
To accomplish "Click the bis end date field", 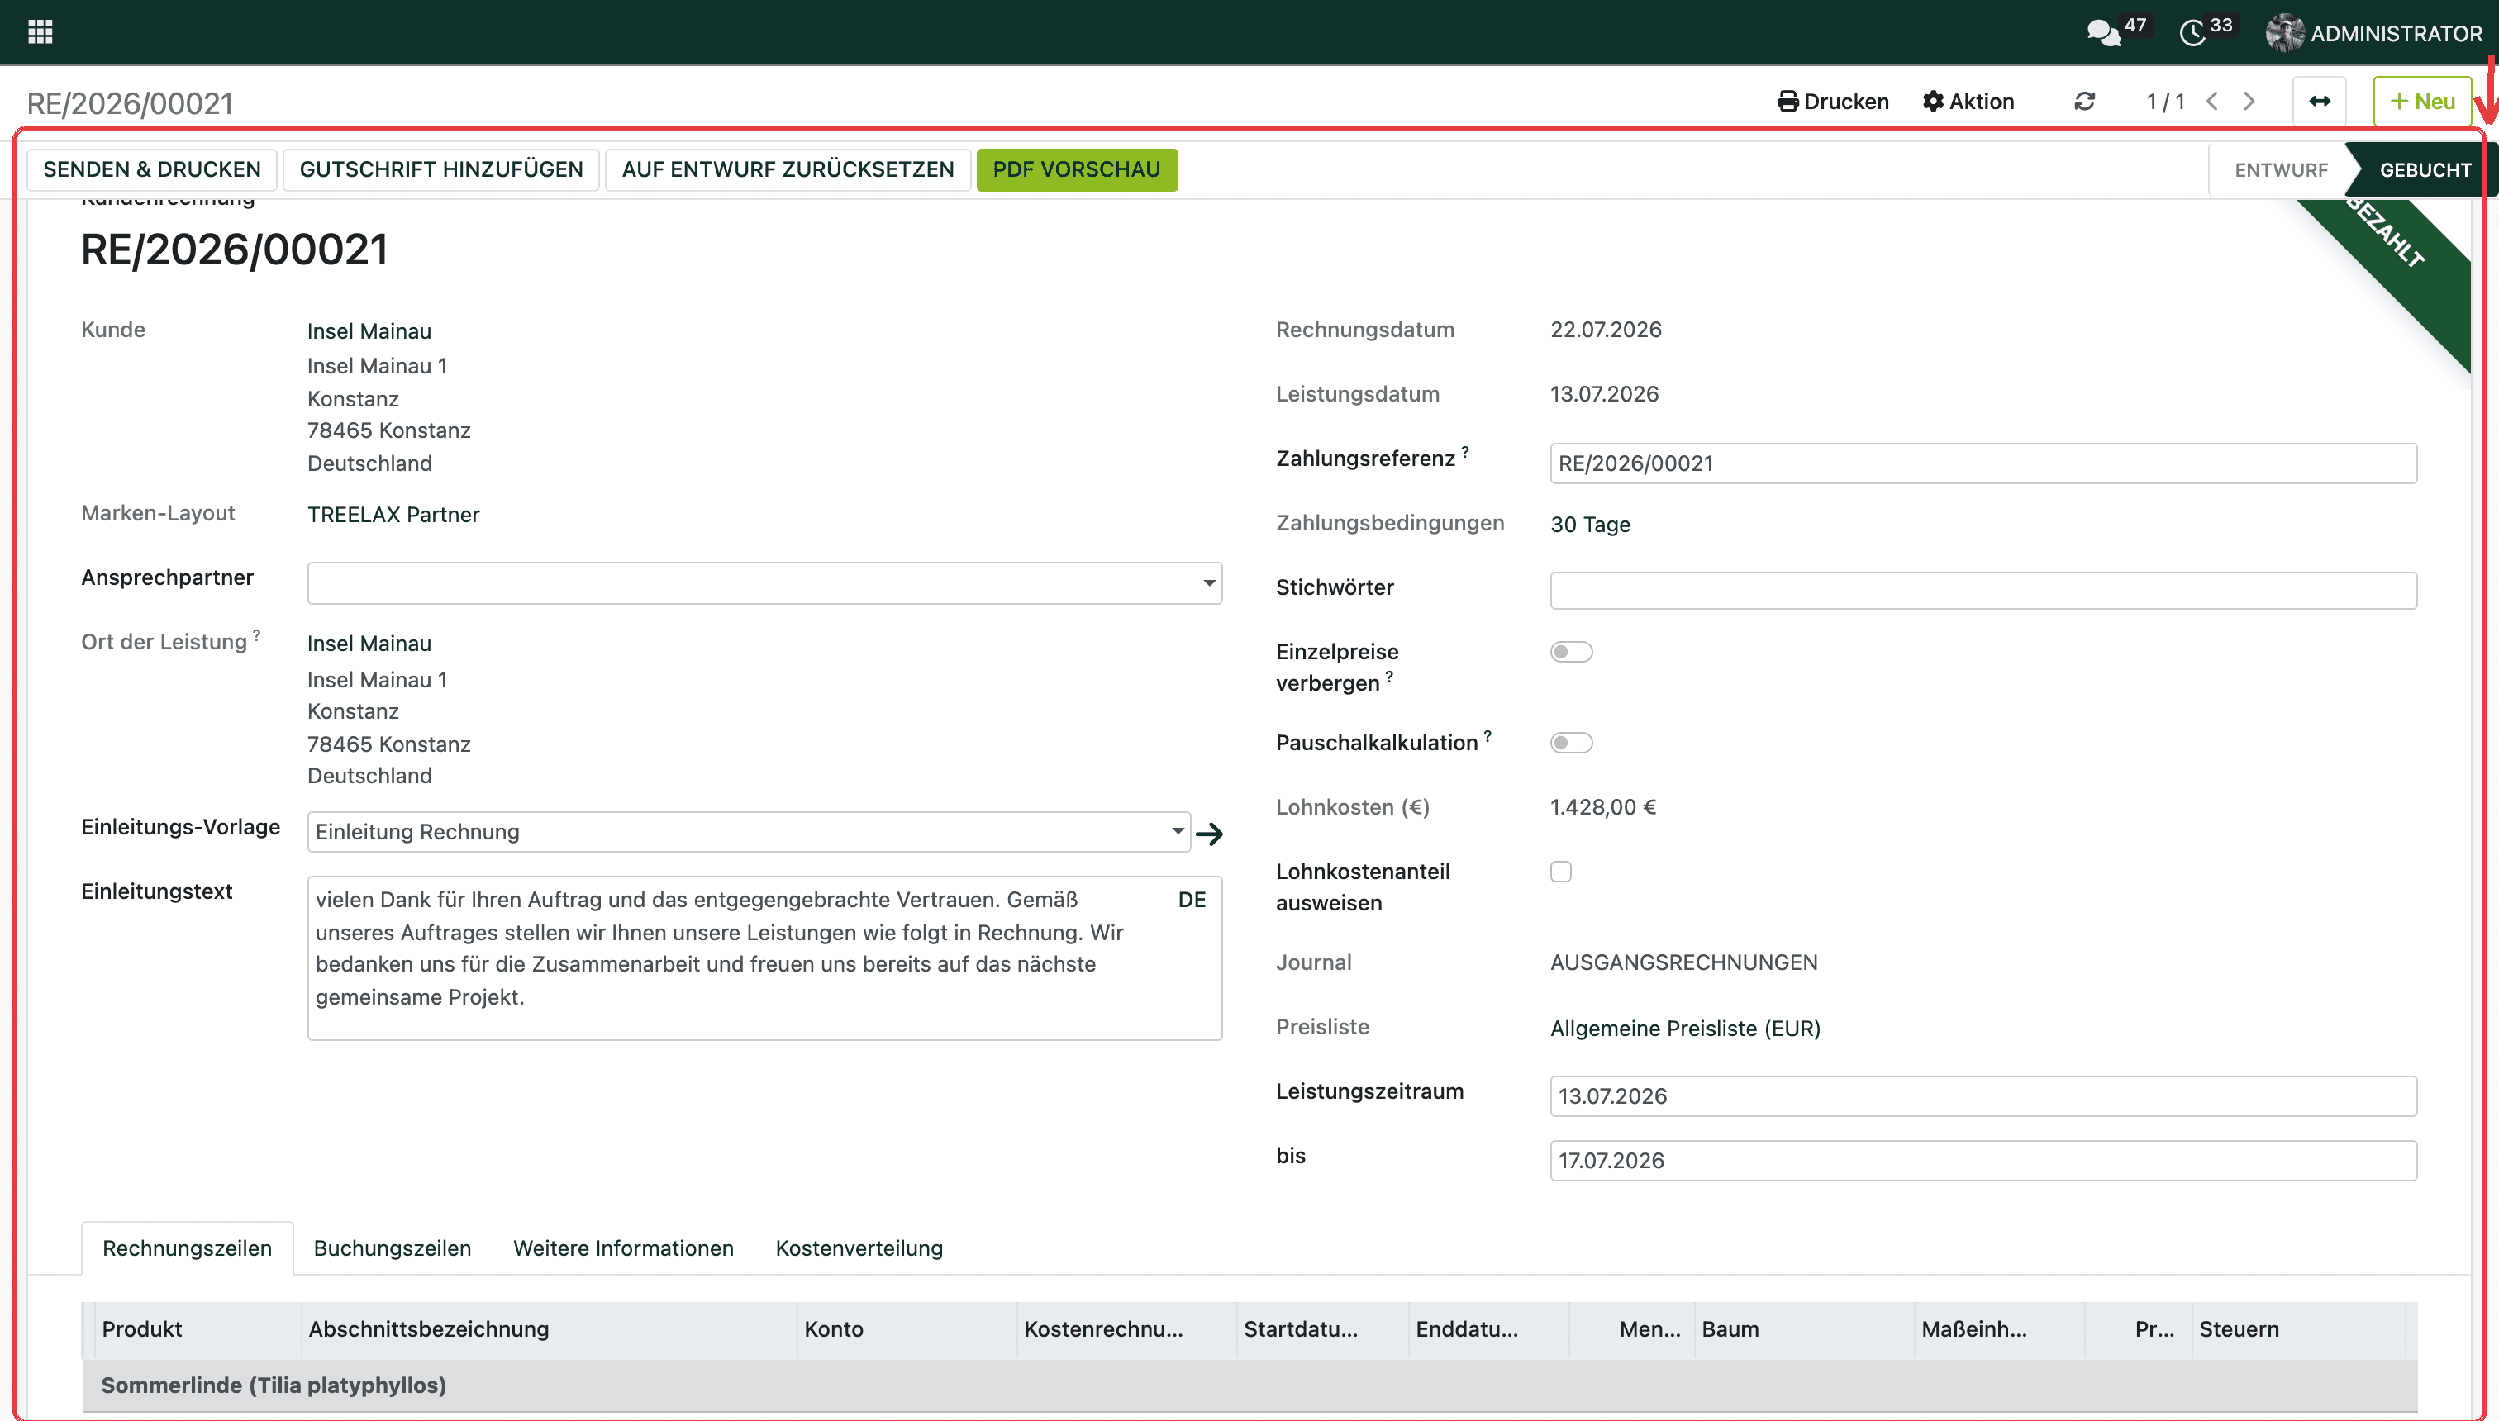I will coord(1983,1161).
